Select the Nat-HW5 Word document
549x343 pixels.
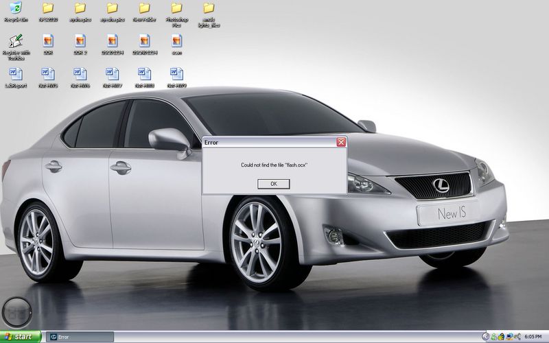pyautogui.click(x=48, y=78)
